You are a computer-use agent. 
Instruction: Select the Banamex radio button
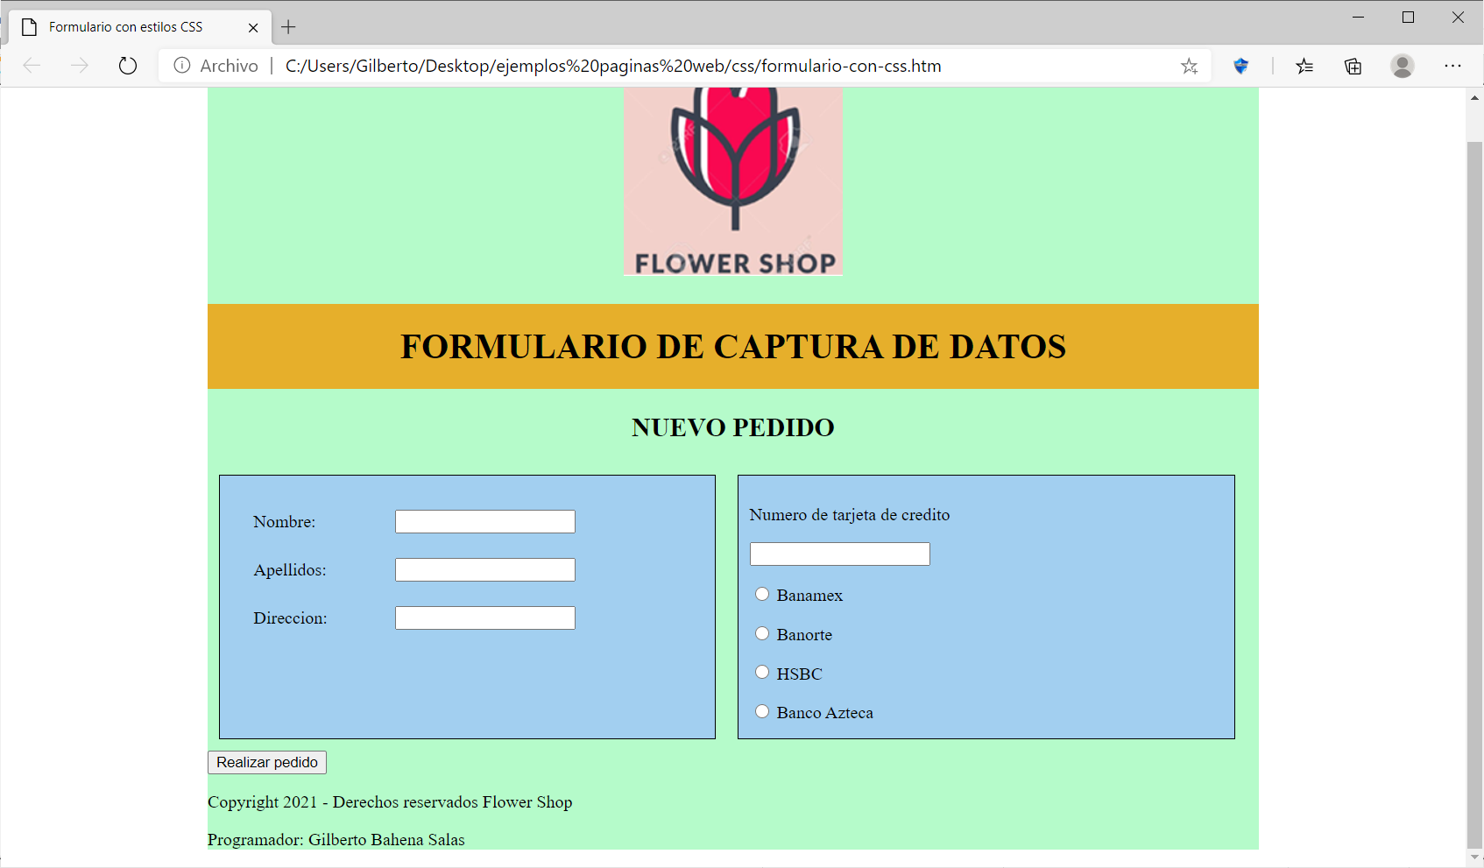(x=762, y=594)
